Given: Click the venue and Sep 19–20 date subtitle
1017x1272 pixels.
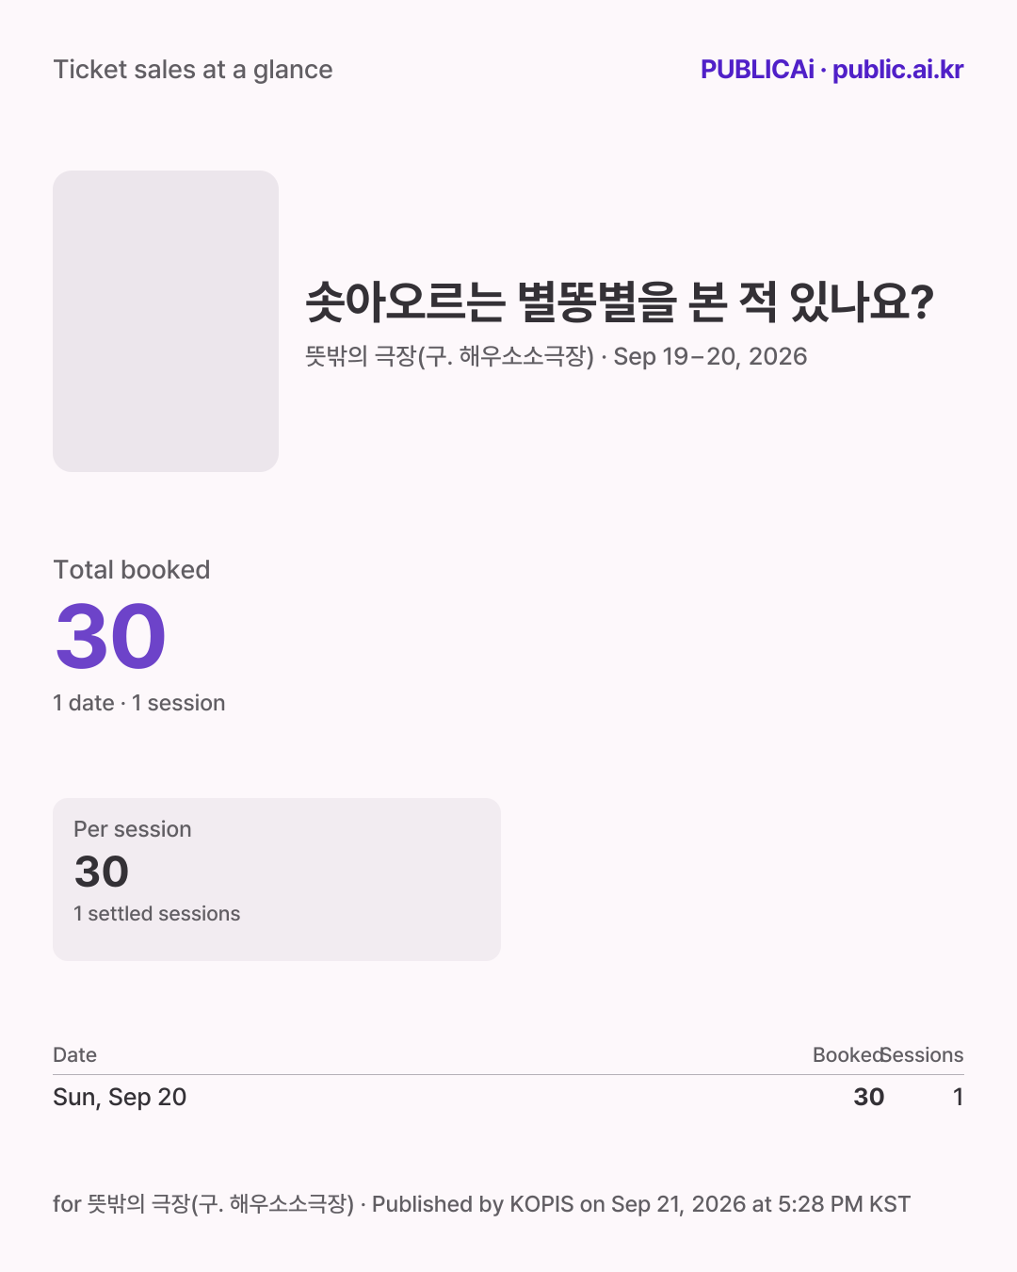Looking at the screenshot, I should [557, 356].
